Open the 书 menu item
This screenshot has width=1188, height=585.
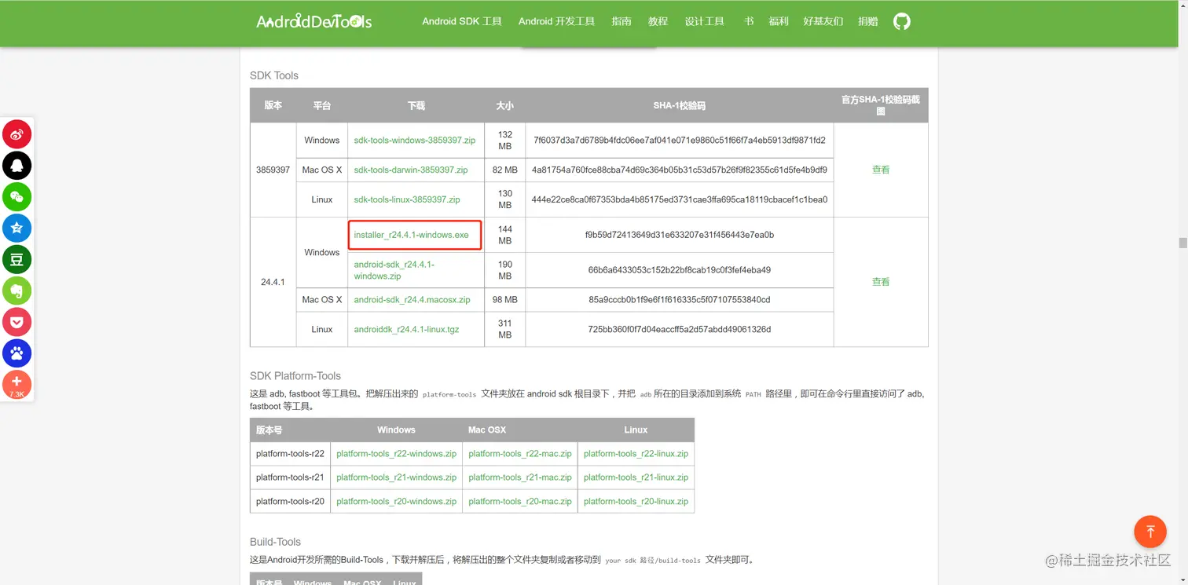749,21
